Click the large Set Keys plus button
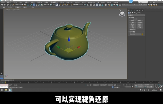This screenshot has height=104, width=163. 136,86
